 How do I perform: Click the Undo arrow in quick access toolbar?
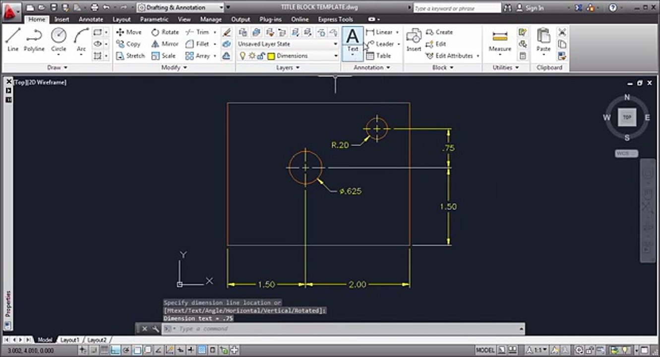click(106, 7)
